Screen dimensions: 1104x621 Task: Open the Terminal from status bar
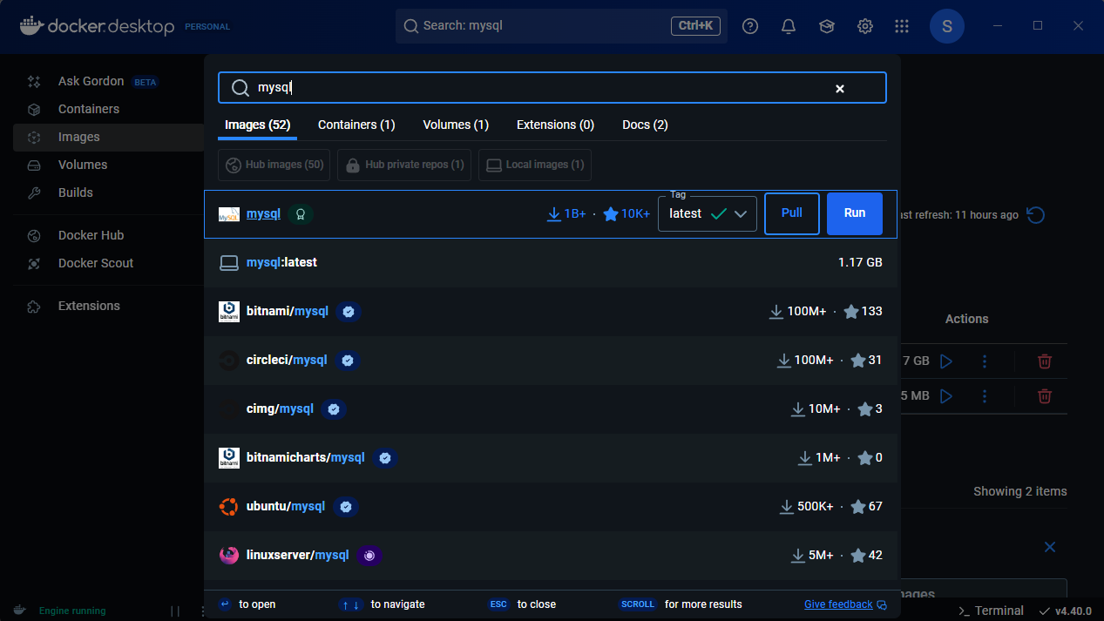(x=990, y=611)
